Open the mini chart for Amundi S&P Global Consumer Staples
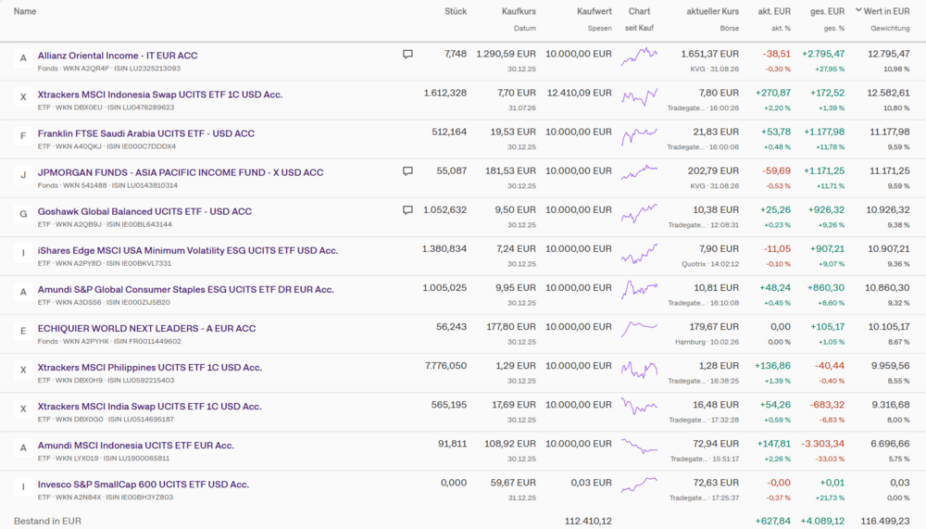This screenshot has width=926, height=529. click(639, 290)
